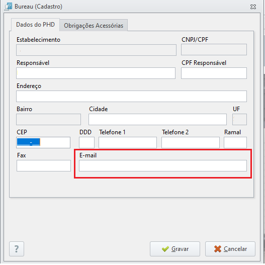Select the Ramal extension field
265x265 pixels.
pos(235,142)
